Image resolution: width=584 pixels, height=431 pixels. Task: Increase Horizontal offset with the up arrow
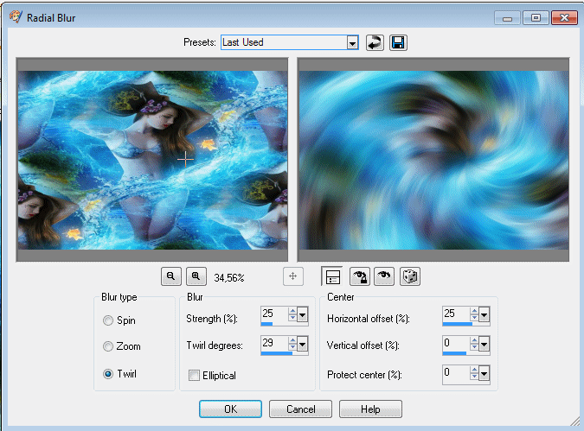(x=474, y=312)
